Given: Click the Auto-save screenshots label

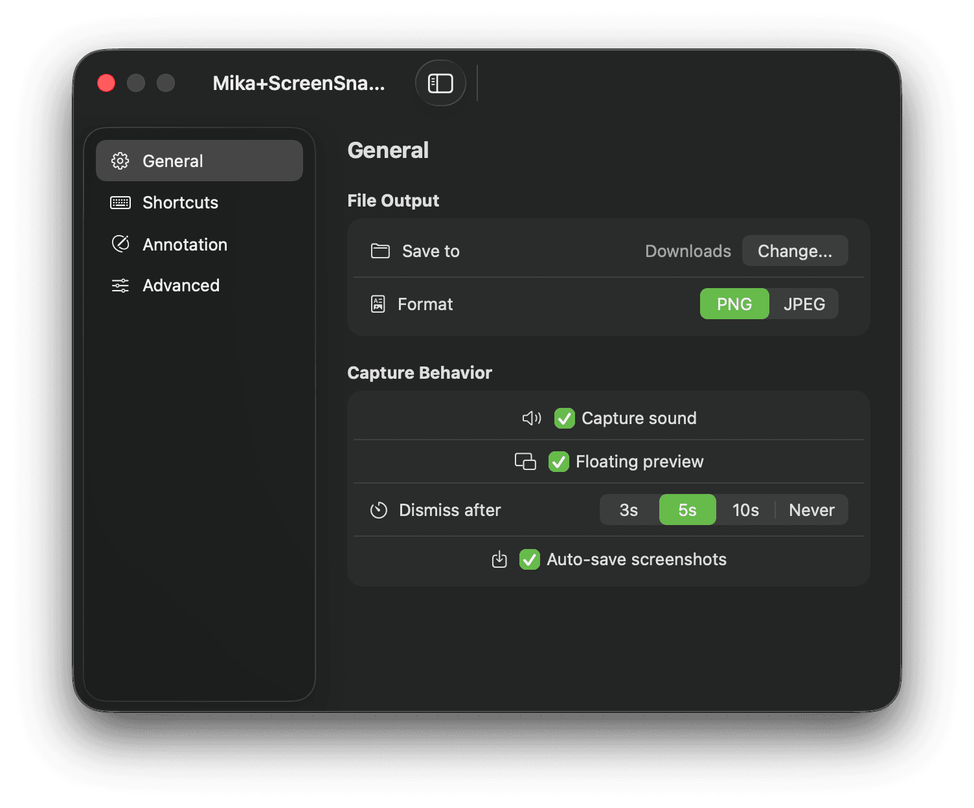Looking at the screenshot, I should [637, 559].
